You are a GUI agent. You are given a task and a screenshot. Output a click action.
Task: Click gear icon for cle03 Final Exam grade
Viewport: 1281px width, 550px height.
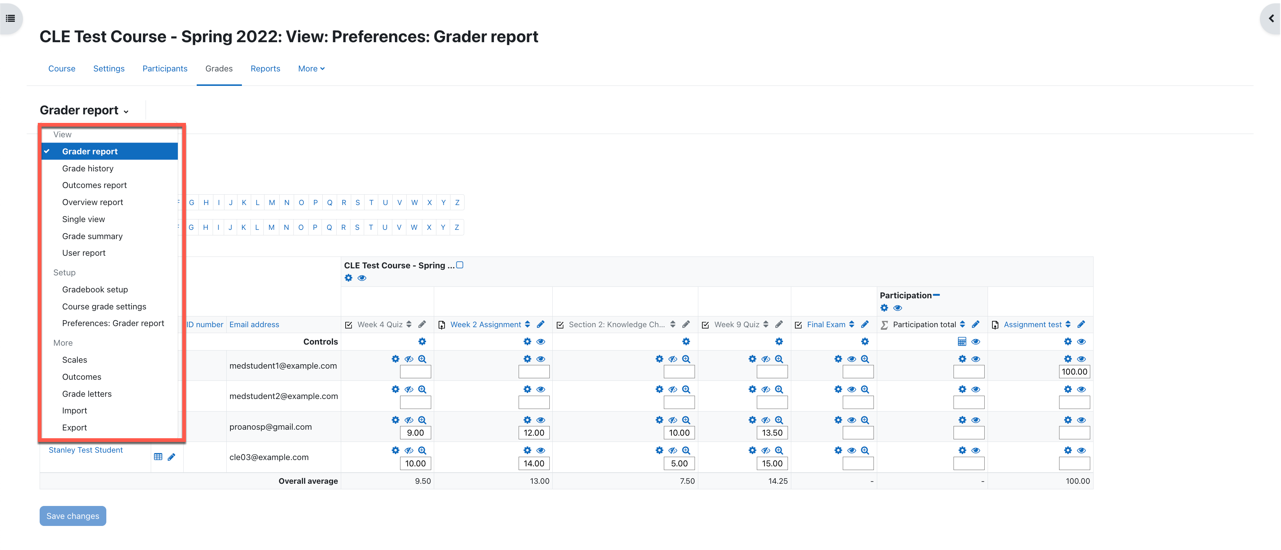[838, 451]
